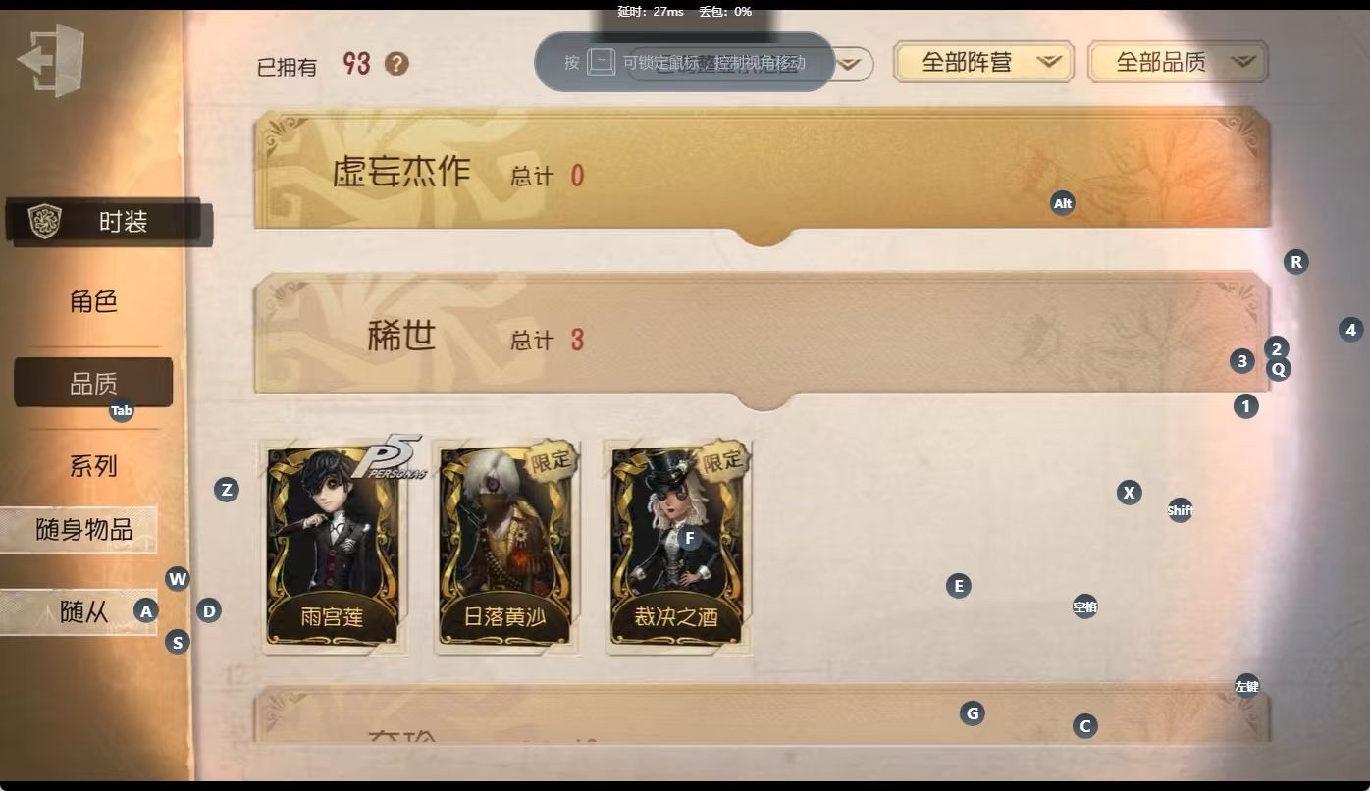Click the shield icon beside 时装

click(x=44, y=221)
